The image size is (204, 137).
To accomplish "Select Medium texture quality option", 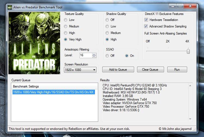I will [x=66, y=26].
